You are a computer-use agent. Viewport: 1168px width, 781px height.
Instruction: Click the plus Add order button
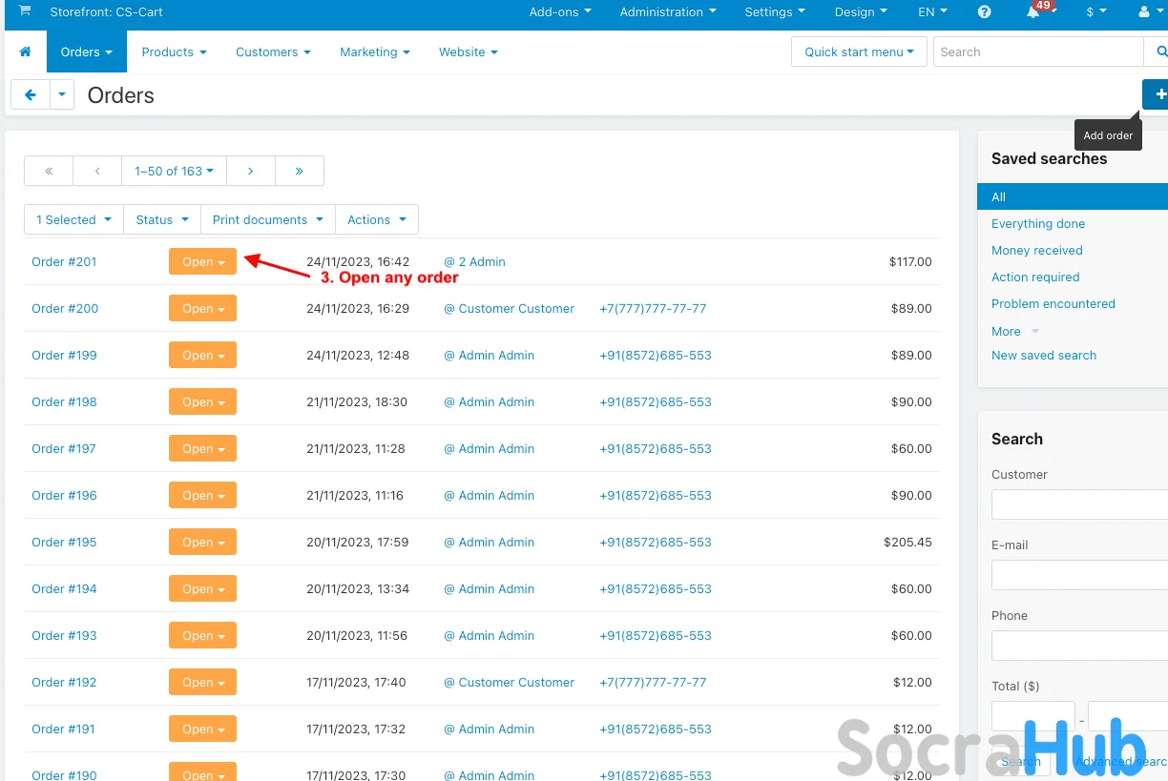(1158, 94)
